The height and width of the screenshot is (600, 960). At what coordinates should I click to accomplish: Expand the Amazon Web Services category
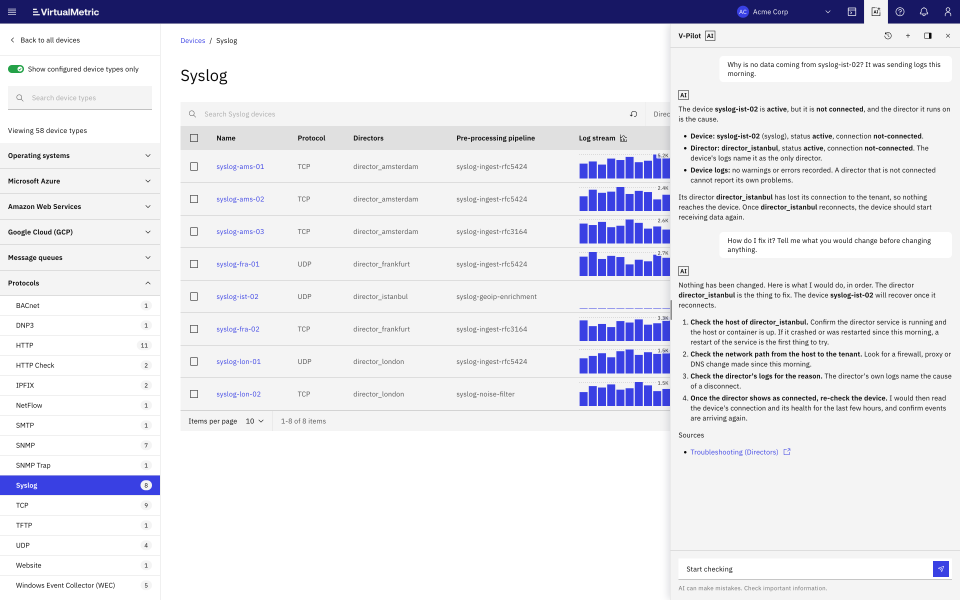(80, 206)
